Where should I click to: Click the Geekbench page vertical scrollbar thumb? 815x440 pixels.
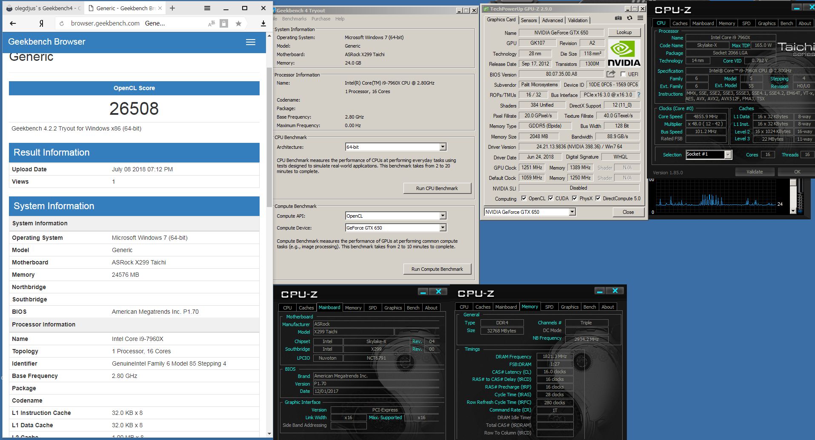tap(269, 137)
